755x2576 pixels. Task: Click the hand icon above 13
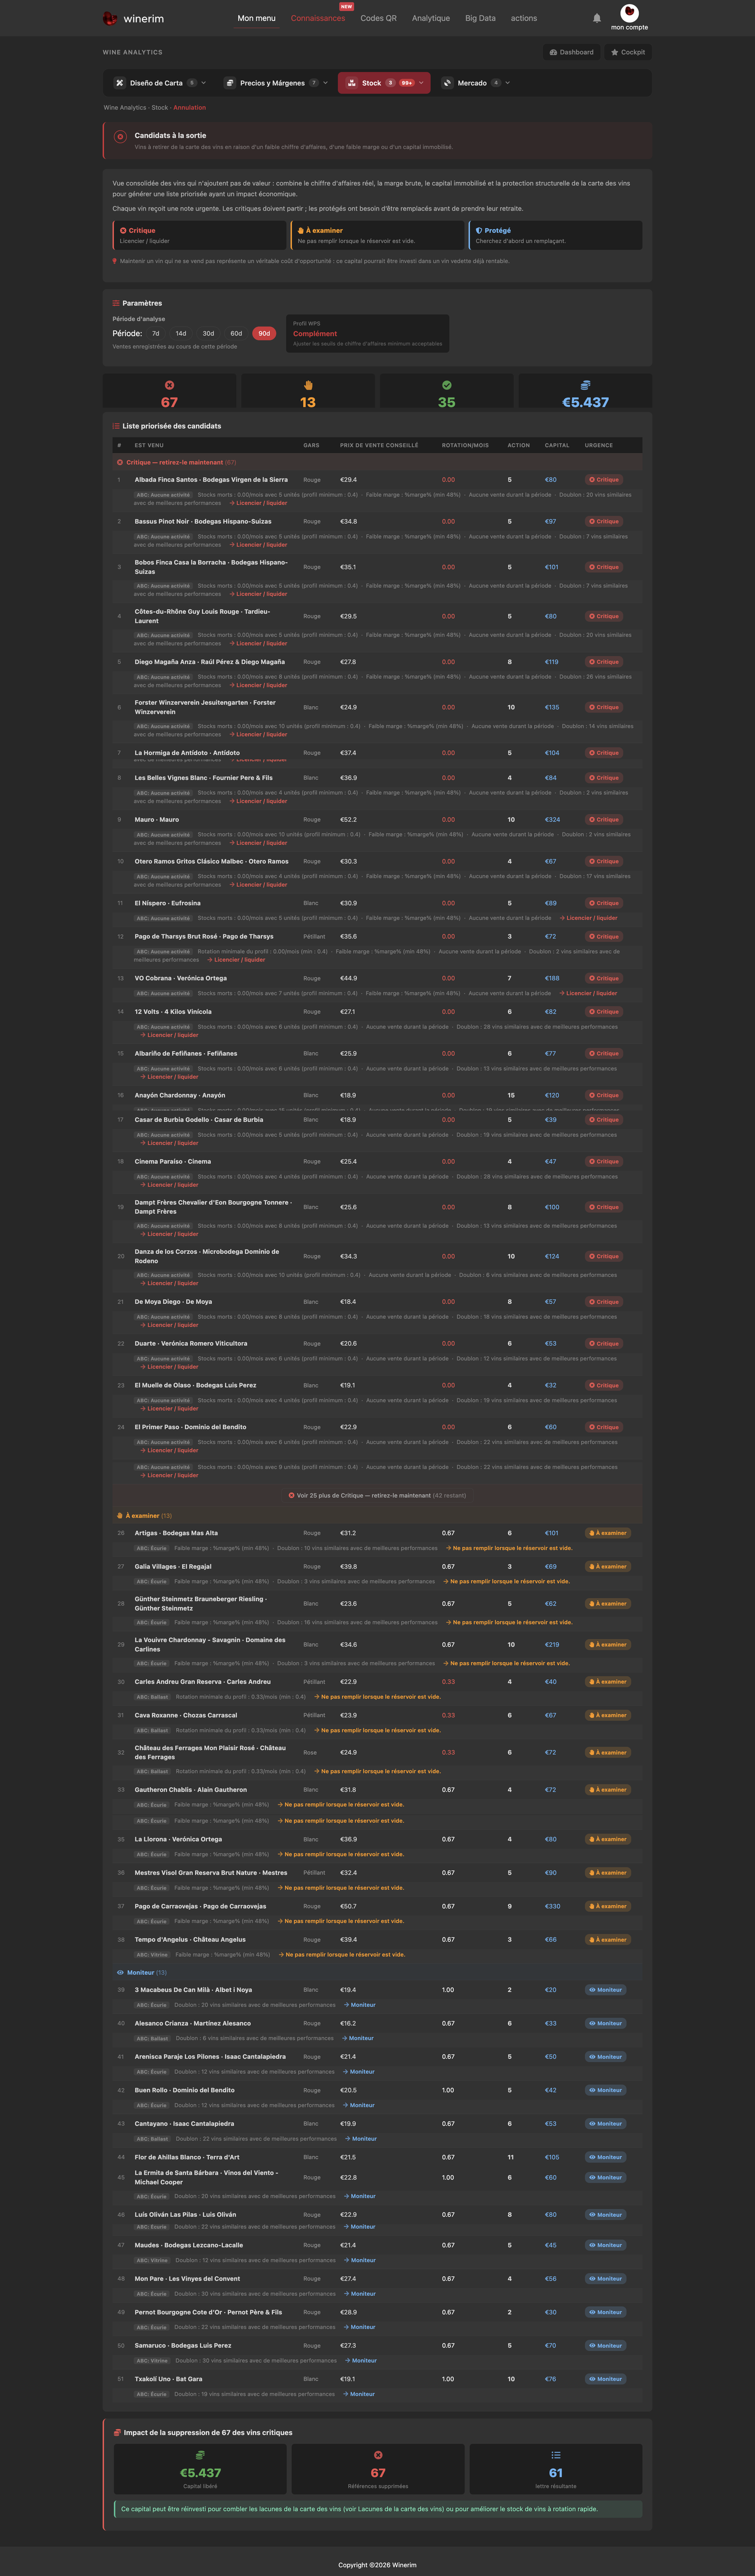click(308, 385)
